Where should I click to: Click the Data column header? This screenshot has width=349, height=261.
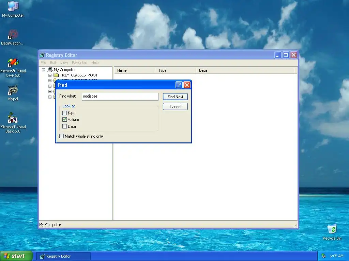tap(245, 70)
